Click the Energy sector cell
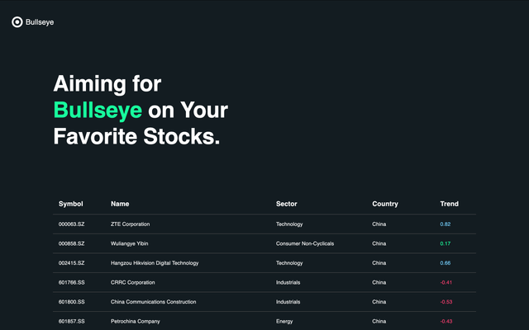 [284, 322]
